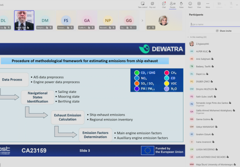Click the Participants panel heading

pos(196,15)
